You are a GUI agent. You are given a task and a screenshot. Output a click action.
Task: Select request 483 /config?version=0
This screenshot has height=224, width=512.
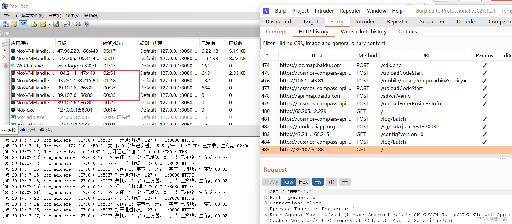[386, 134]
